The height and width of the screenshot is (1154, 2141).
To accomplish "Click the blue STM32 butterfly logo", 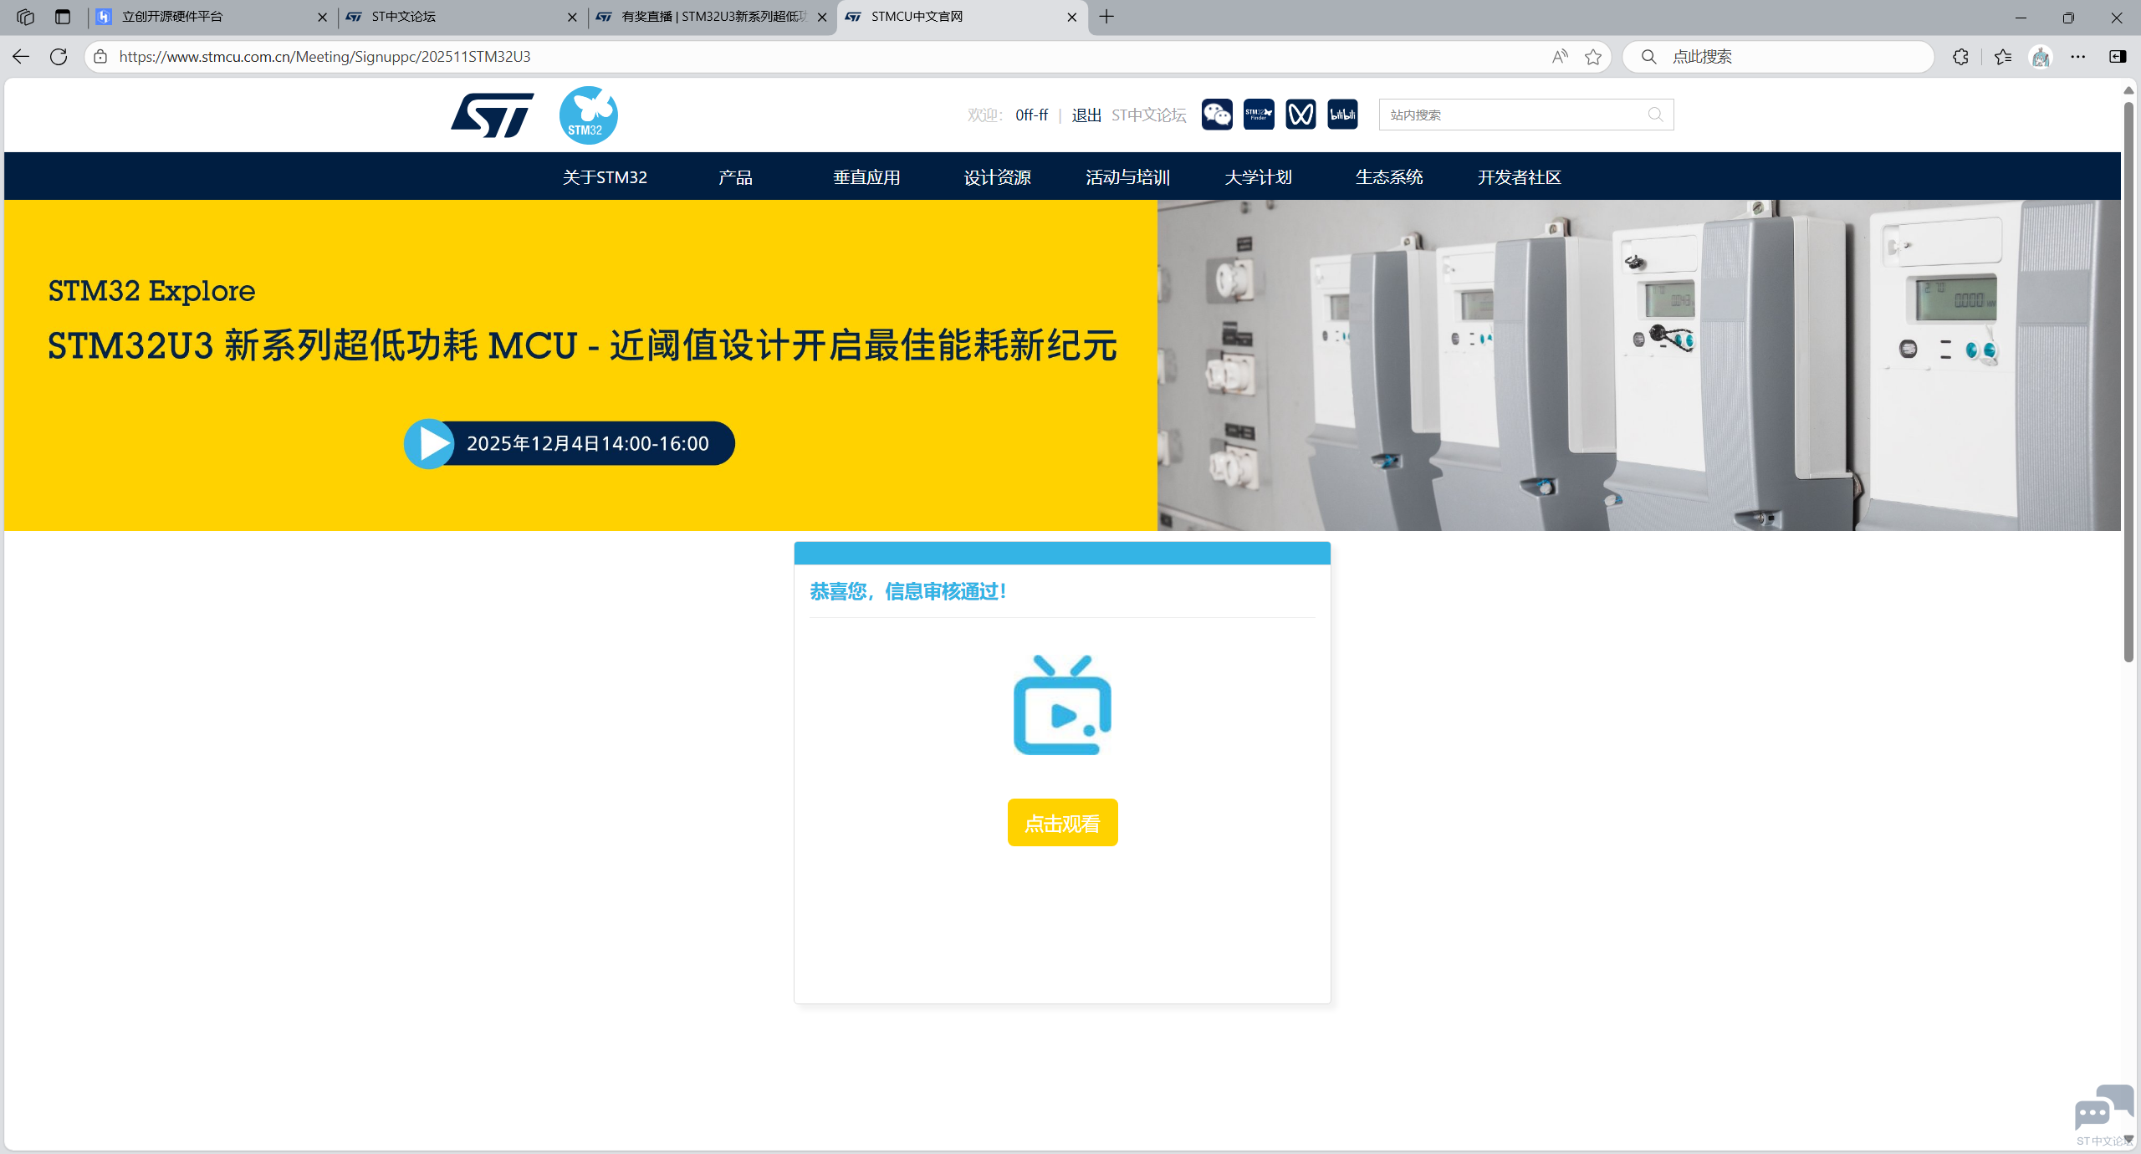I will click(x=588, y=115).
